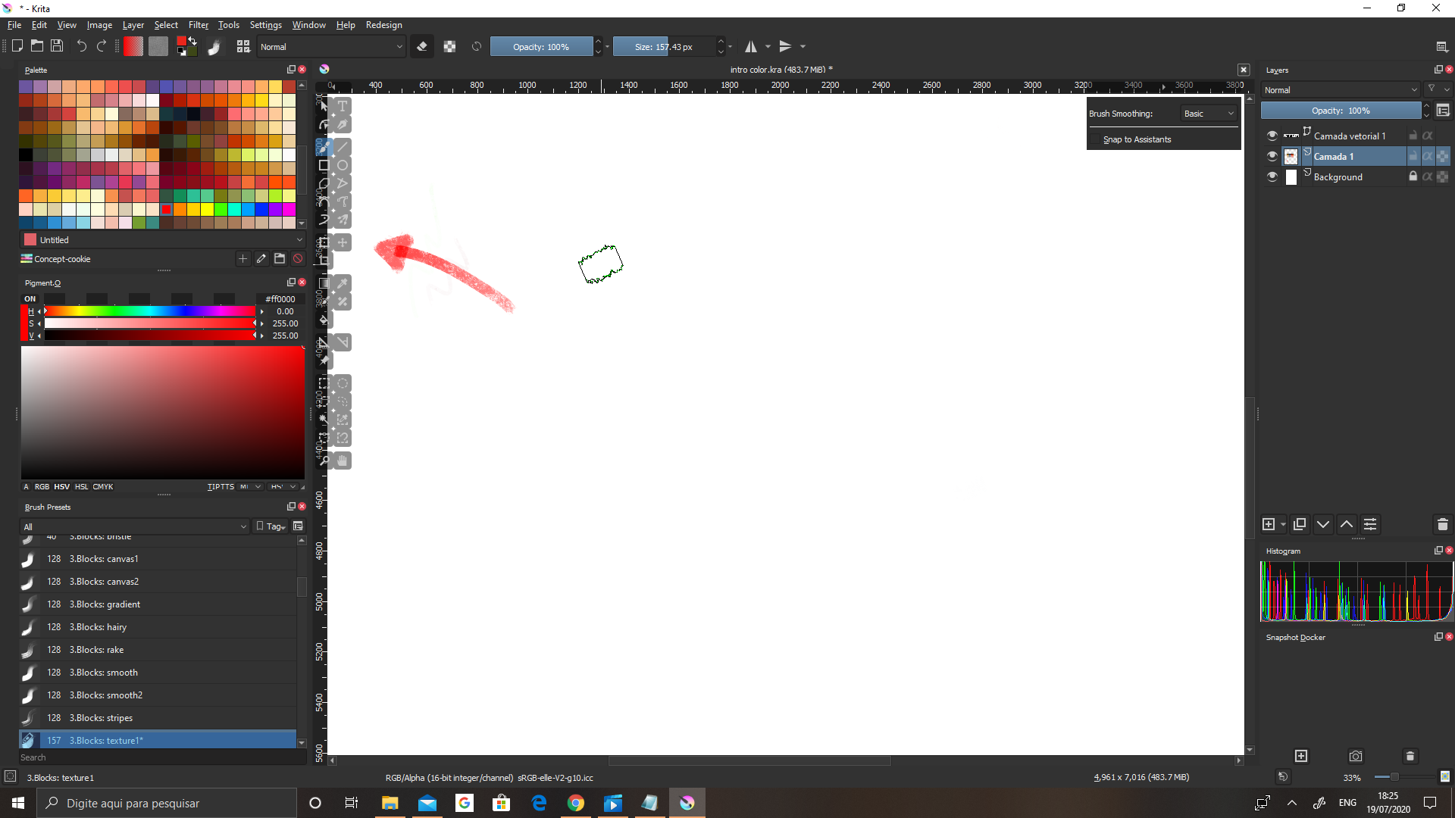The height and width of the screenshot is (818, 1455).
Task: Hide the Background layer
Action: tap(1272, 176)
